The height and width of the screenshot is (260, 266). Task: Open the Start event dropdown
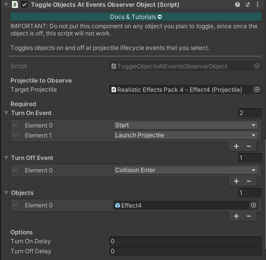[185, 125]
